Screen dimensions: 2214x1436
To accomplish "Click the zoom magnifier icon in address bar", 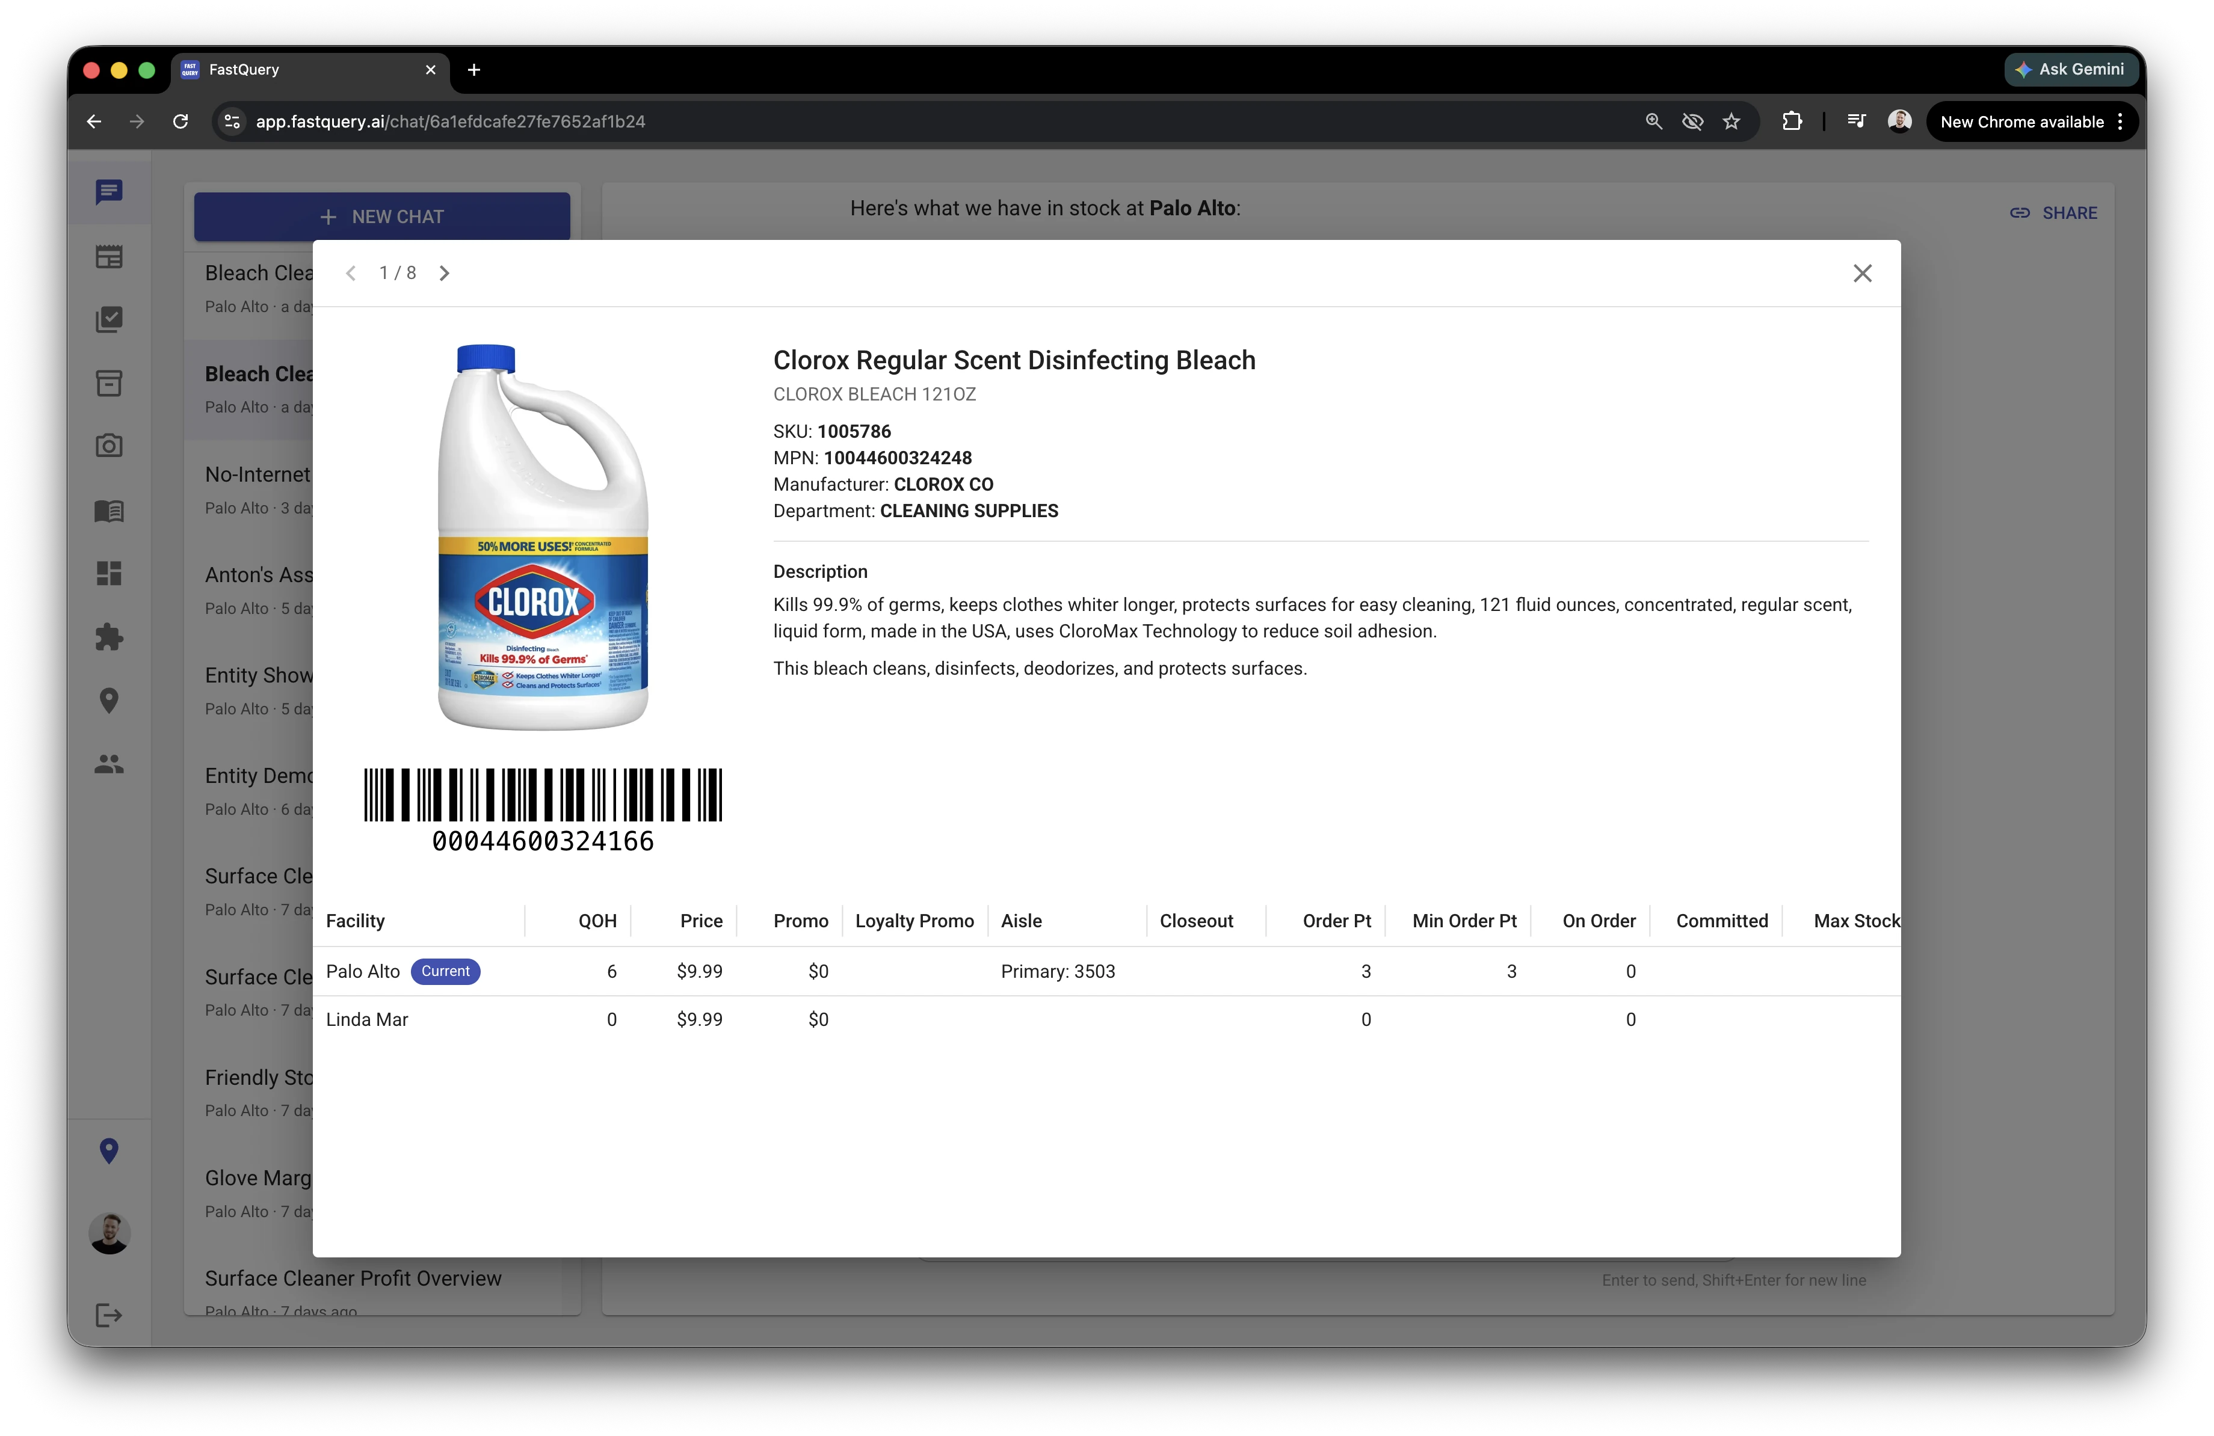I will tap(1654, 122).
